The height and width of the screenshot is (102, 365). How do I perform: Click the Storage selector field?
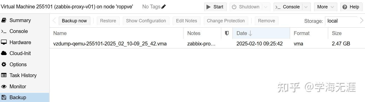click(x=341, y=21)
